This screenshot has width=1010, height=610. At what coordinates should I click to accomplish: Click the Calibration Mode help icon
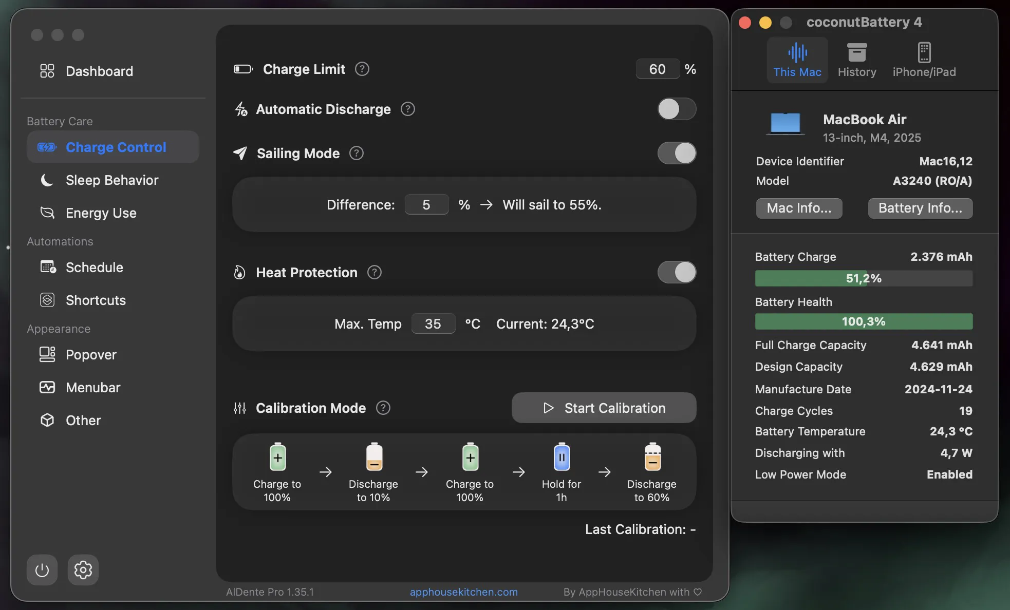coord(383,408)
